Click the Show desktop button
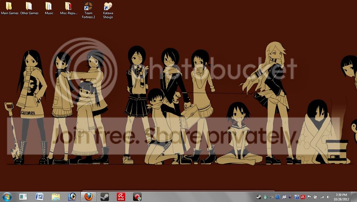Image resolution: width=357 pixels, height=202 pixels. 354,197
